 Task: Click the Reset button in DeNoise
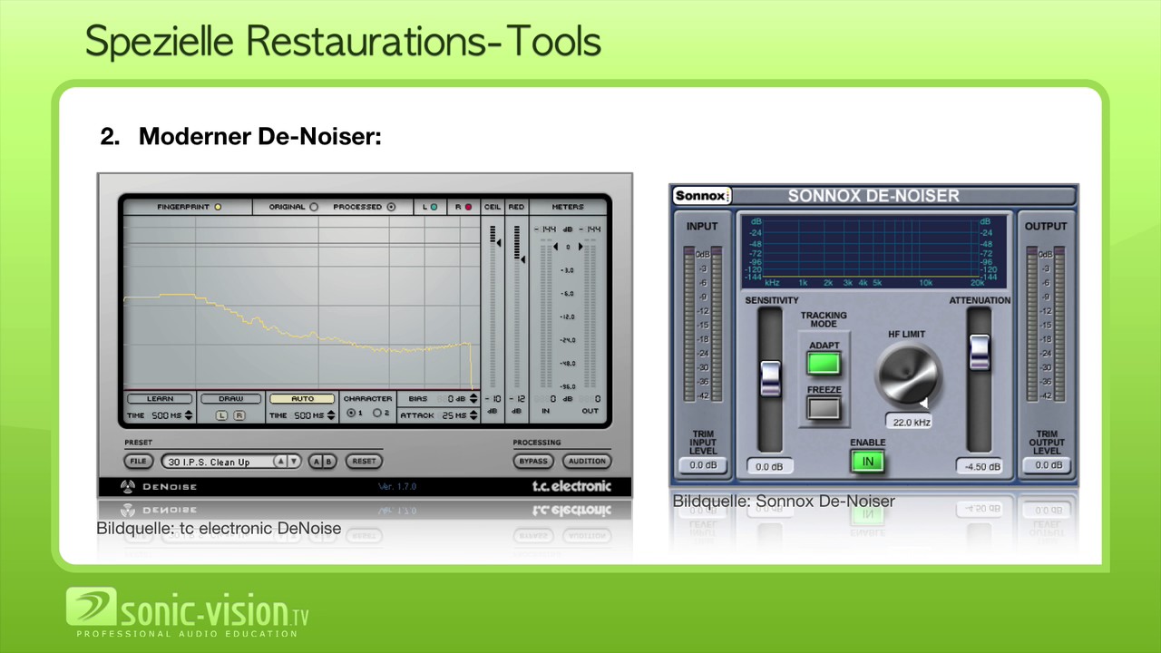click(364, 462)
